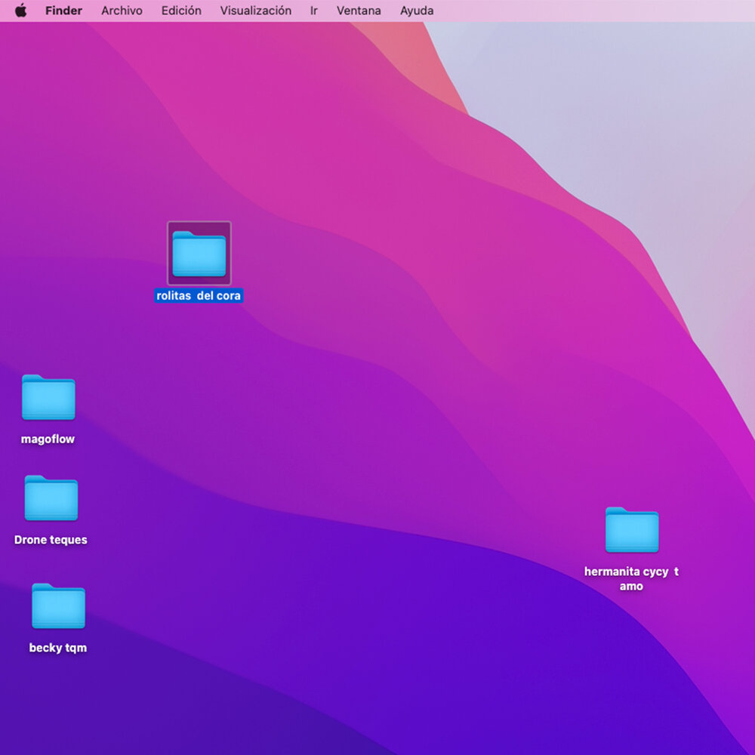Open the Archivo menu
Image resolution: width=755 pixels, height=755 pixels.
pos(122,11)
